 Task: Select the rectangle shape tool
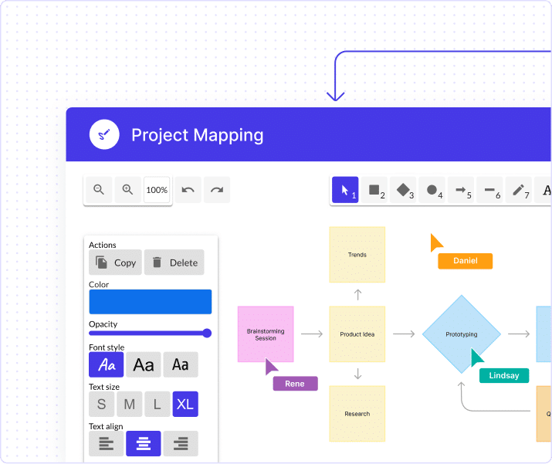(x=374, y=190)
